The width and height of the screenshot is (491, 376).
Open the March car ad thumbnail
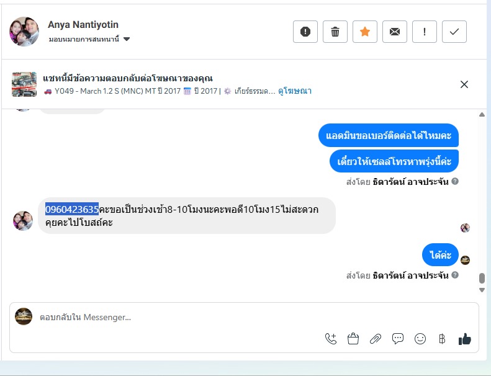[x=24, y=84]
